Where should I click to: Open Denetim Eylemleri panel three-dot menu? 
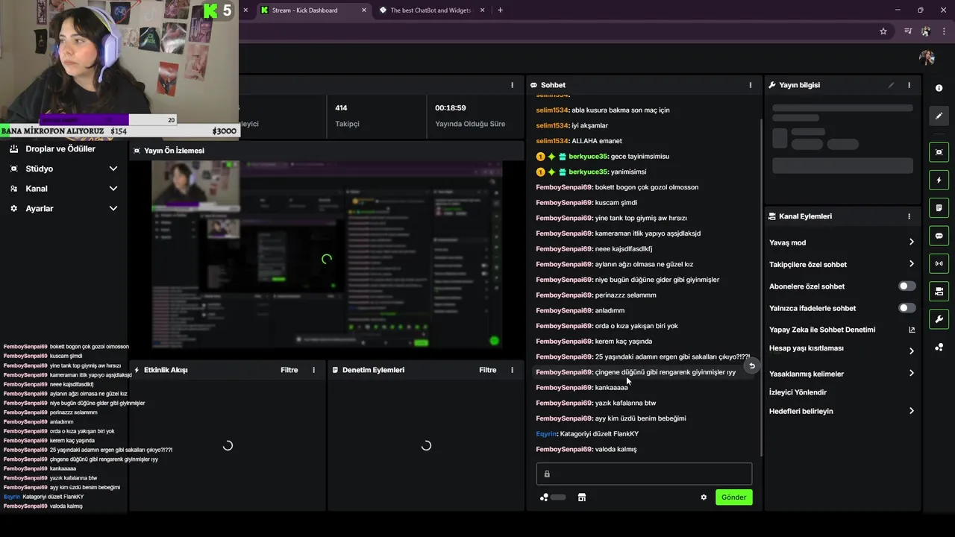pos(512,370)
